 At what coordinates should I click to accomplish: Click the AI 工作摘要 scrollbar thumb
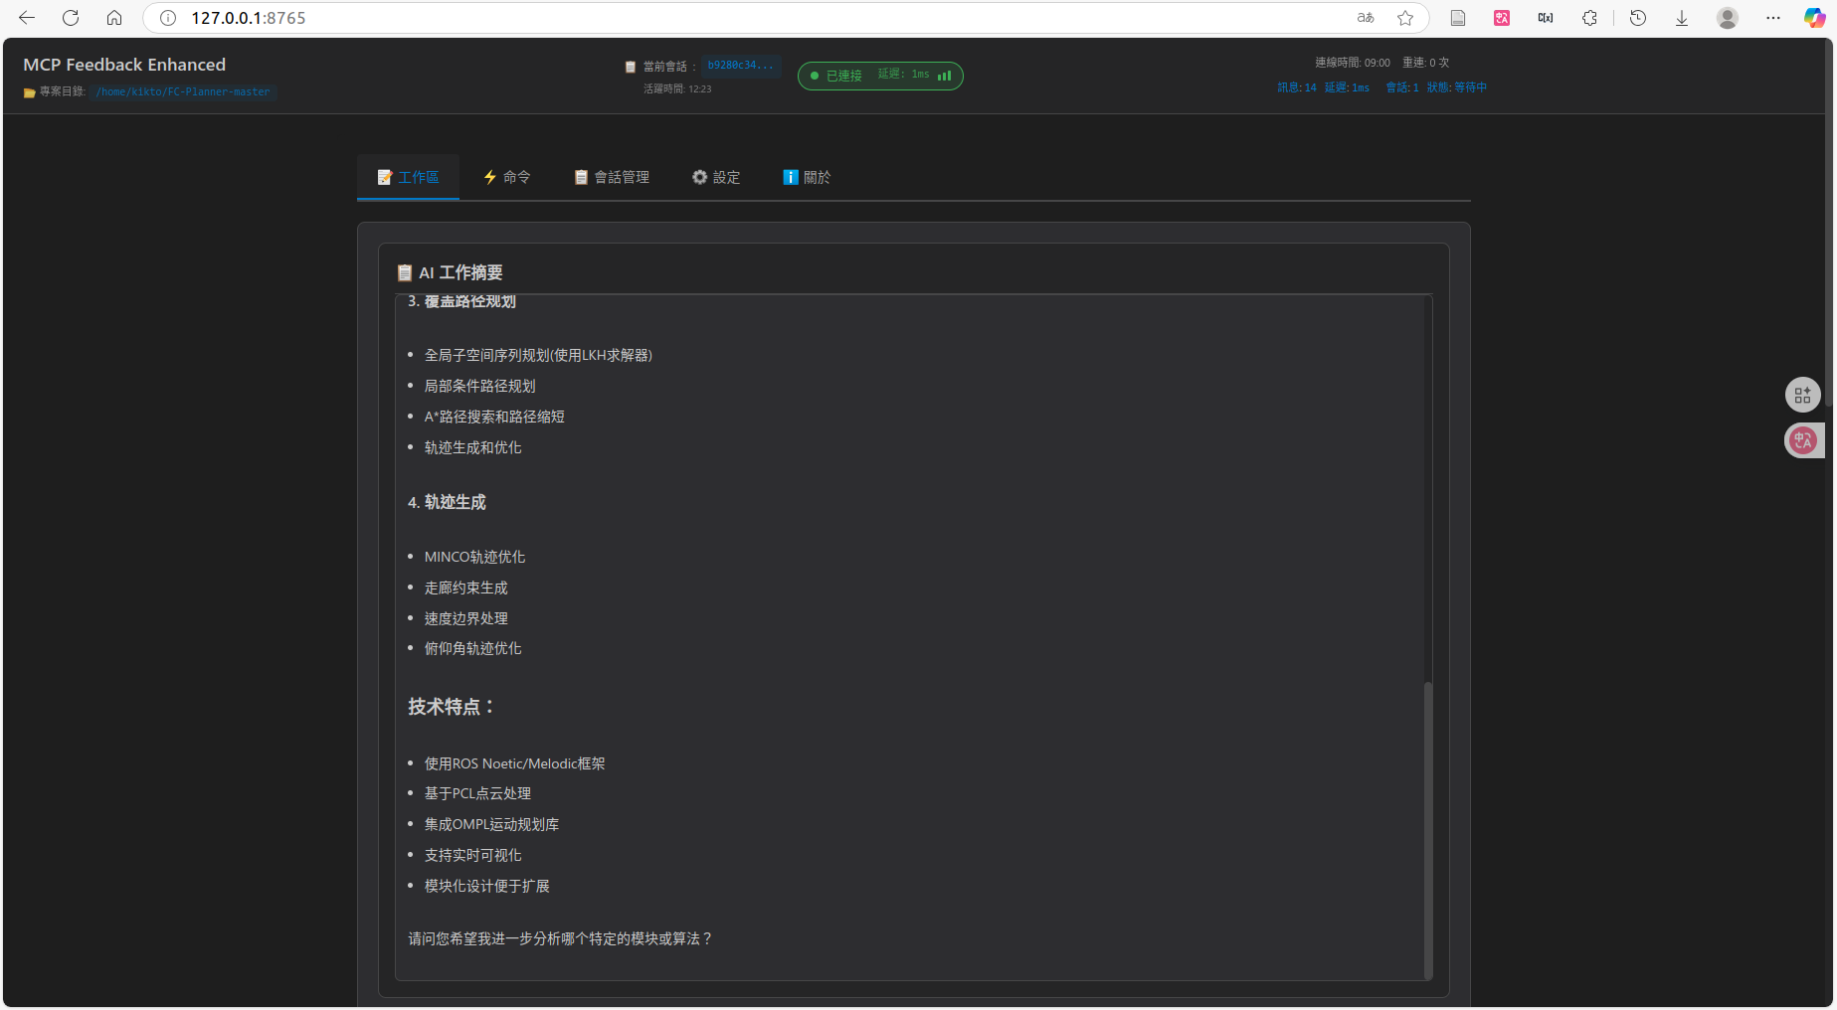[x=1428, y=830]
